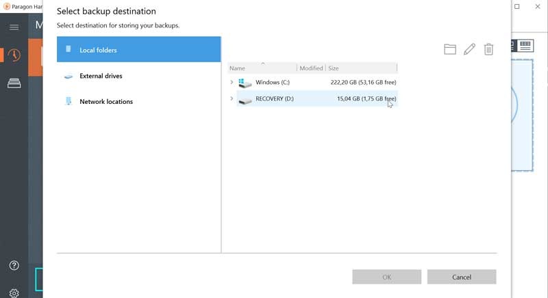Open the backup clock icon in sidebar
This screenshot has width=548, height=298.
coord(14,55)
